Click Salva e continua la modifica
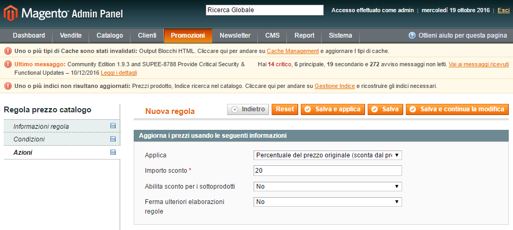The image size is (513, 230). (x=457, y=110)
